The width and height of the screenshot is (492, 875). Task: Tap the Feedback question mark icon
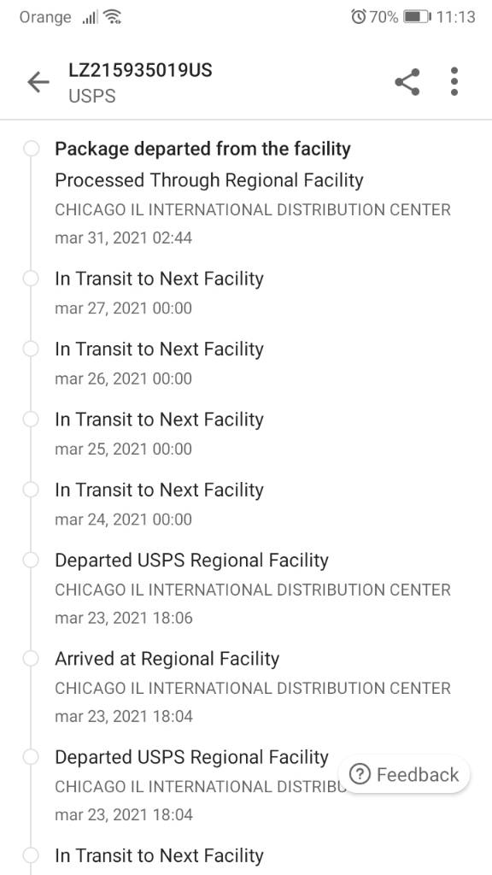(360, 774)
